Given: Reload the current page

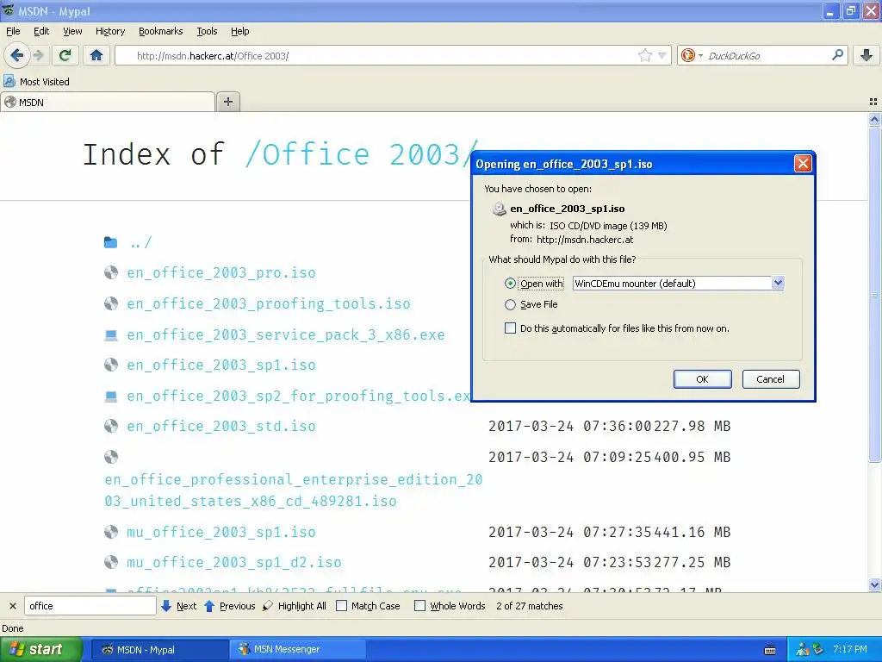Looking at the screenshot, I should 65,55.
